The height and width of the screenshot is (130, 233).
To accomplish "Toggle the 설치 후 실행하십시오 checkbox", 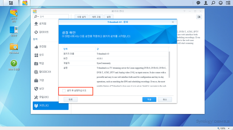I will pos(64,91).
